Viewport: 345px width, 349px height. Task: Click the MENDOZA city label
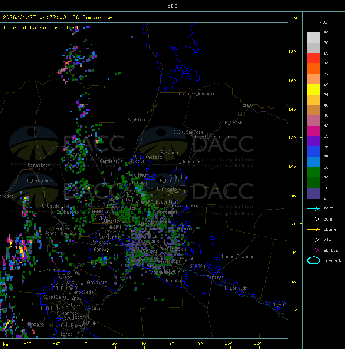pos(101,212)
